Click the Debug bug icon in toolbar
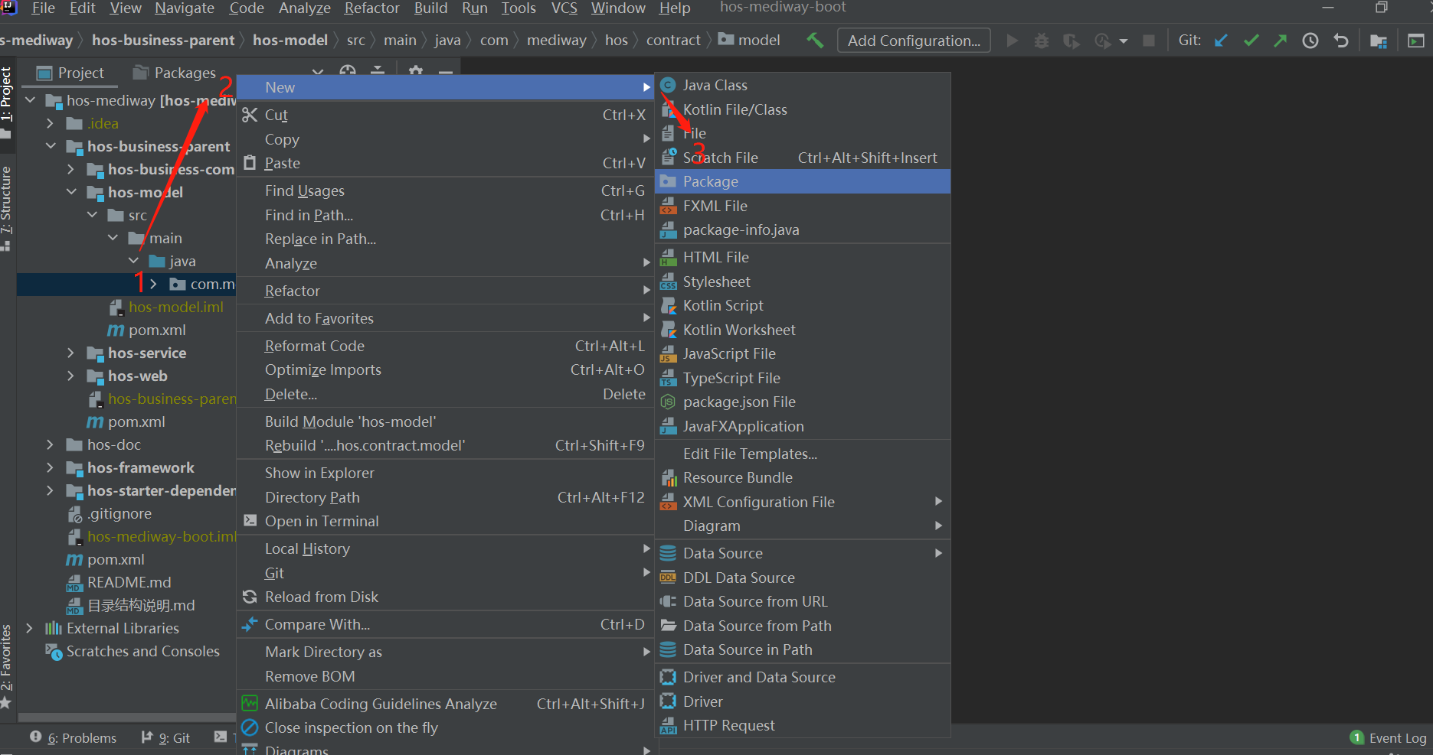1433x755 pixels. [x=1042, y=41]
